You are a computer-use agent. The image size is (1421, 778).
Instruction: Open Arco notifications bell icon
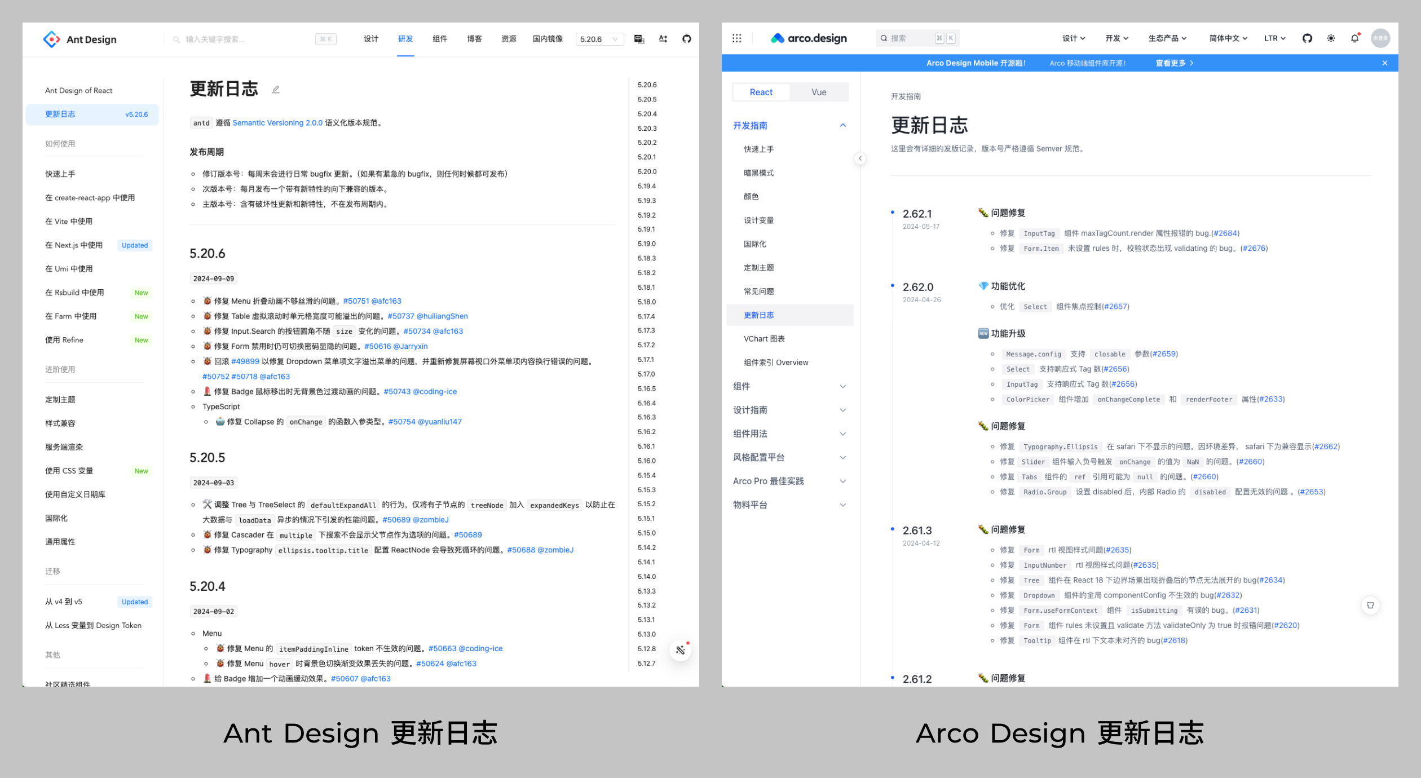1354,38
